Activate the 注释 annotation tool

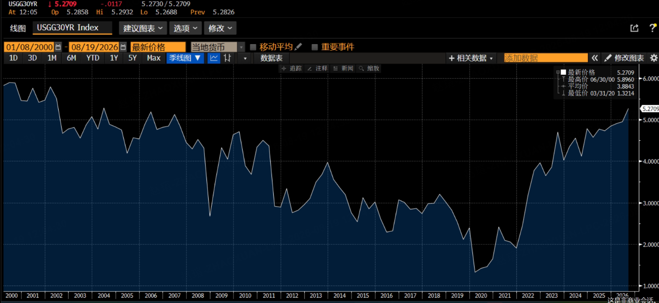click(317, 69)
